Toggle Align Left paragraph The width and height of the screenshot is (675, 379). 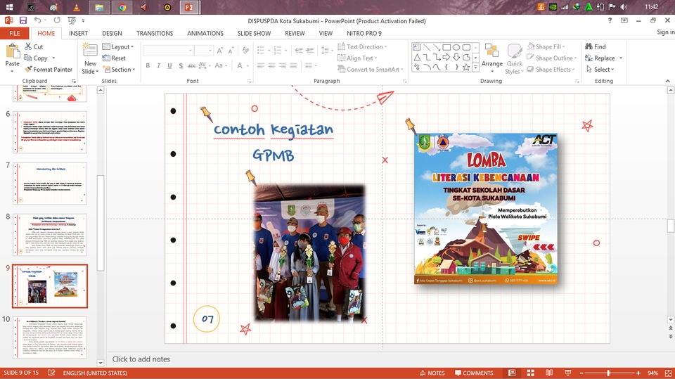[261, 65]
